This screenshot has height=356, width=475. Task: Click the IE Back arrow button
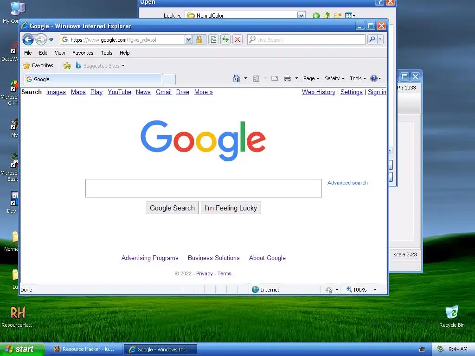[x=28, y=40]
